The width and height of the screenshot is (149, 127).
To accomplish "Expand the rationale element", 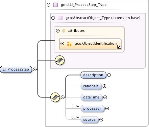I will tap(104, 86).
